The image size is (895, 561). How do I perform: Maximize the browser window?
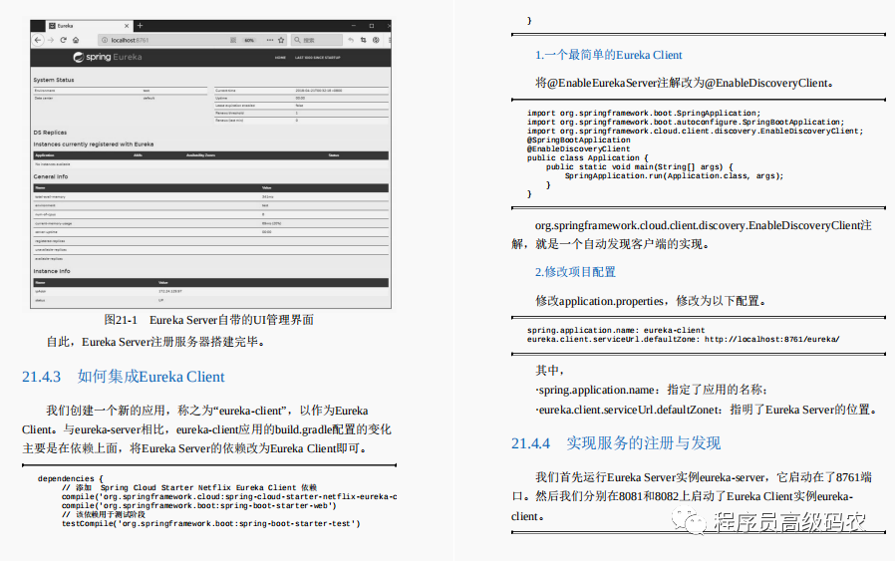[372, 26]
